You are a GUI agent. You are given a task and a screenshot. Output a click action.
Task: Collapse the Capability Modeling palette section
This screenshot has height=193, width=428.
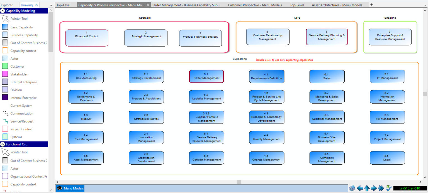pyautogui.click(x=3, y=11)
